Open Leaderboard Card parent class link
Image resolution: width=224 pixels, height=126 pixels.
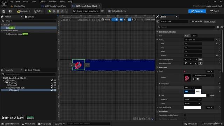[x=213, y=6]
